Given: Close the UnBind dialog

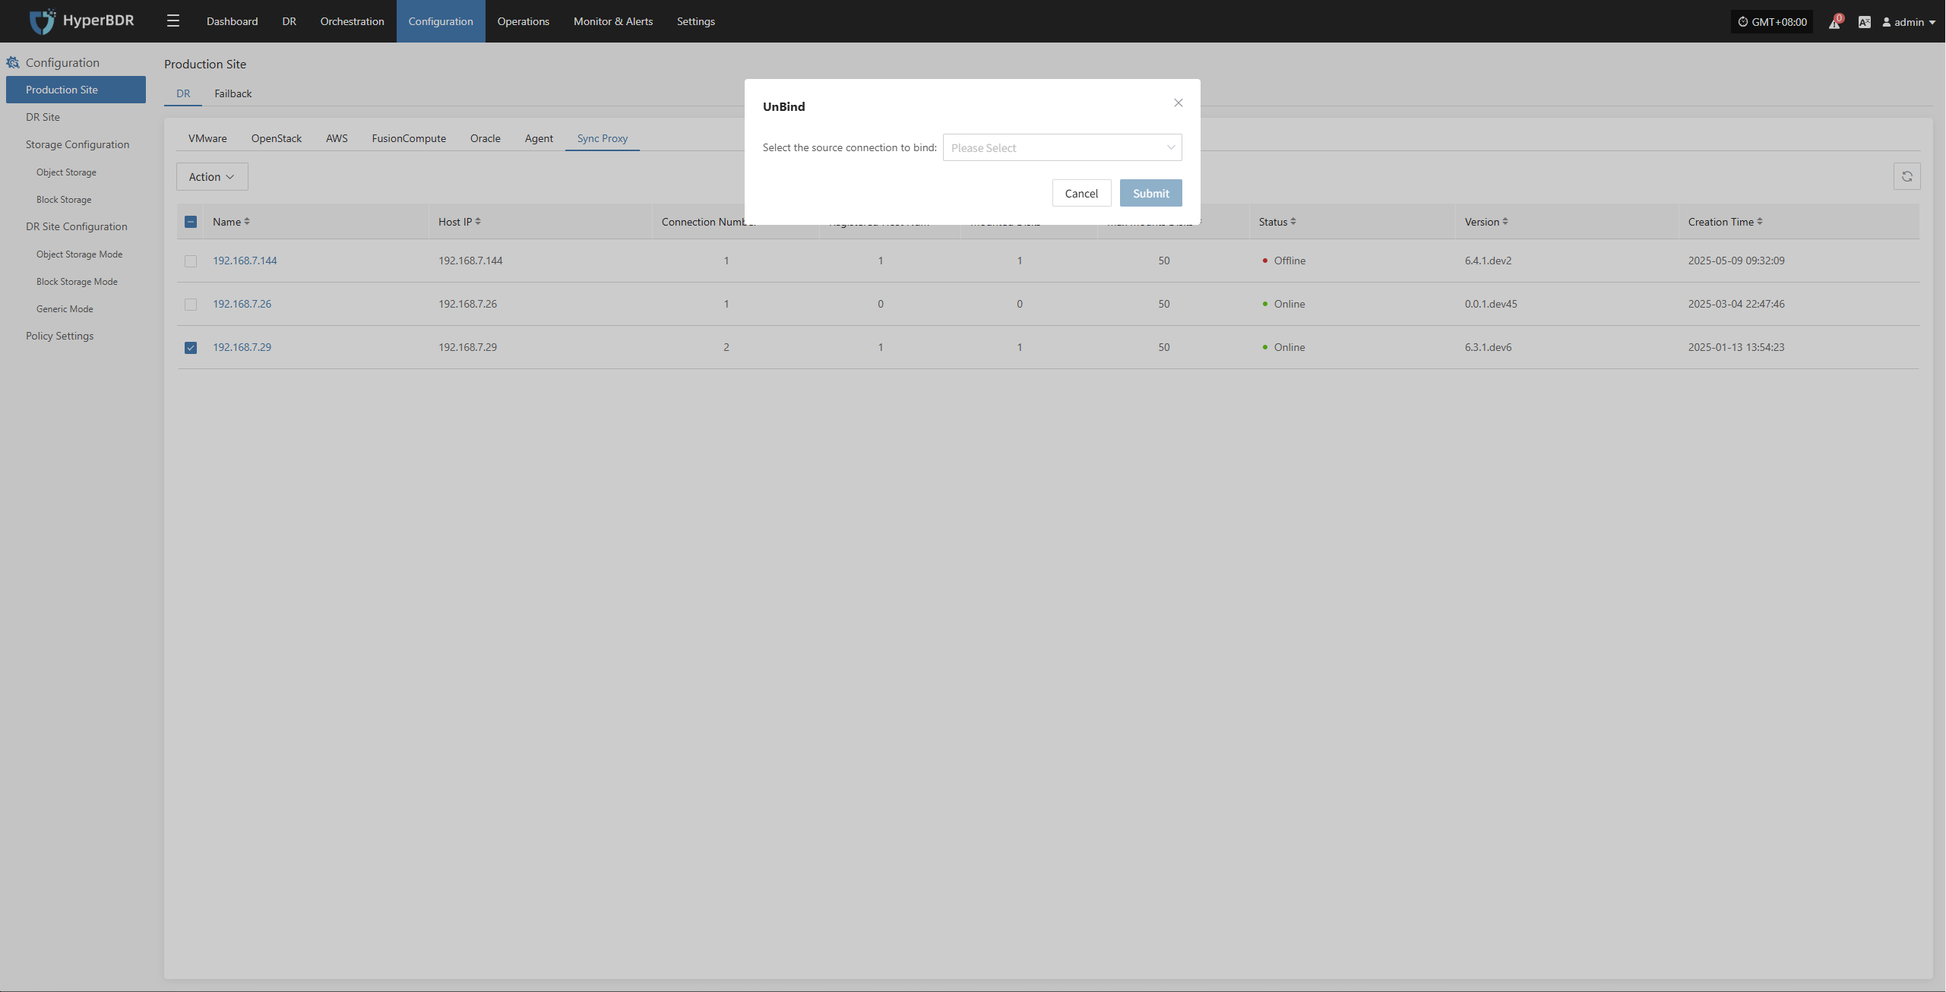Looking at the screenshot, I should click(1178, 103).
